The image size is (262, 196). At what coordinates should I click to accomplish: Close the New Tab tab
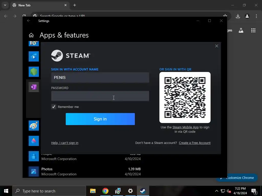(x=65, y=5)
